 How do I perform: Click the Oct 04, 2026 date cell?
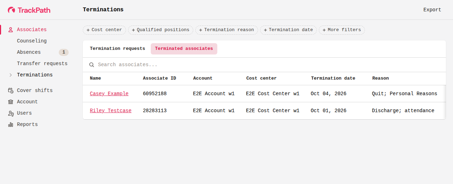pyautogui.click(x=328, y=94)
